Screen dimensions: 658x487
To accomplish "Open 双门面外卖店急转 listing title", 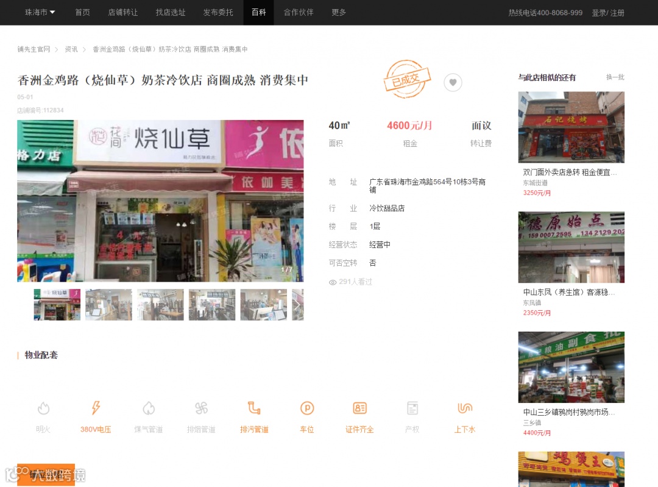I will tap(570, 172).
